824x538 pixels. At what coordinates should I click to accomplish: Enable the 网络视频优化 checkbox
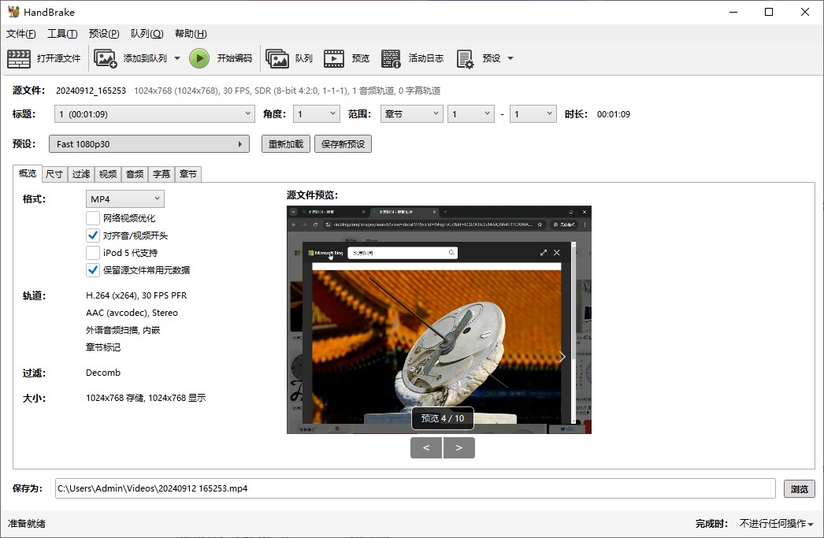tap(93, 218)
